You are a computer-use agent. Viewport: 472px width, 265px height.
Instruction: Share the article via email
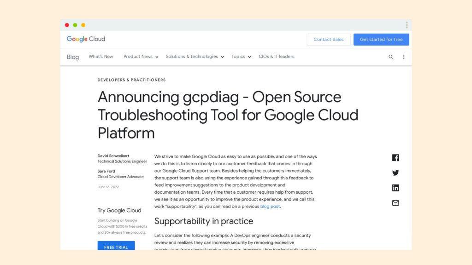(395, 203)
